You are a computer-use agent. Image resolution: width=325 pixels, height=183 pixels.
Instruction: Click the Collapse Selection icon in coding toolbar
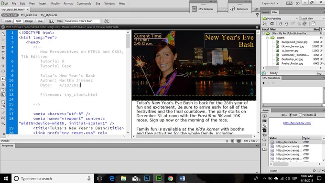(x=3, y=53)
